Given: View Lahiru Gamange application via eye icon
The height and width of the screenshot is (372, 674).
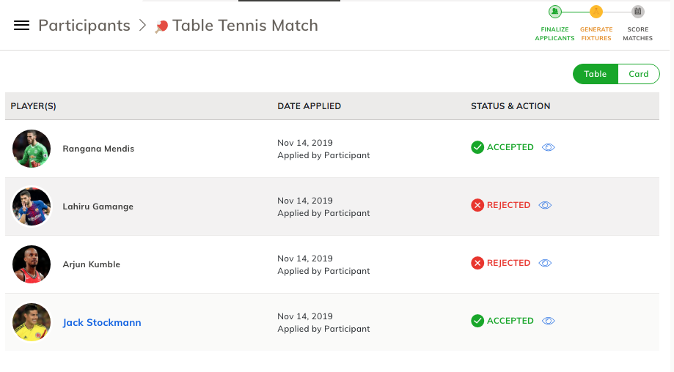Looking at the screenshot, I should [x=545, y=206].
